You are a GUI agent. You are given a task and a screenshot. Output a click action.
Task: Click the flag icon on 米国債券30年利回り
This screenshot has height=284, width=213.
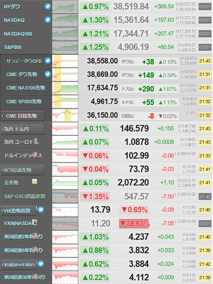tap(35, 276)
